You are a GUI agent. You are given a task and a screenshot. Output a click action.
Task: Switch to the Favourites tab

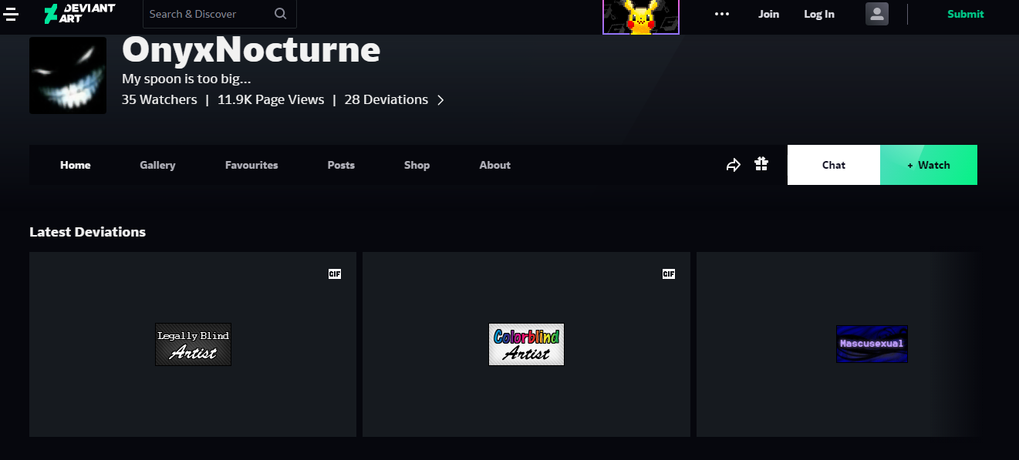coord(251,165)
